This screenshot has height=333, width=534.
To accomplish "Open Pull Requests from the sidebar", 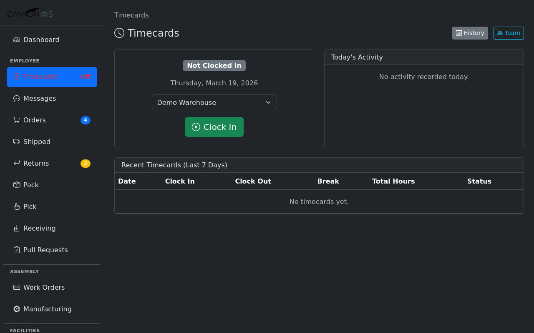I will pos(45,250).
